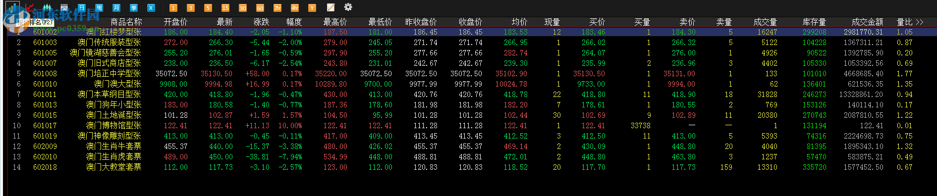Viewport: 937px width, 196px height.
Task: Select the 澳门培正中学型张 row
Action: pos(472,74)
